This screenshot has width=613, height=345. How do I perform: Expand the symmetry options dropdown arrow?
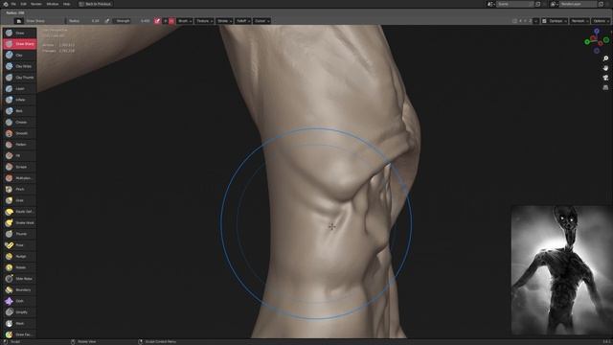pos(536,21)
